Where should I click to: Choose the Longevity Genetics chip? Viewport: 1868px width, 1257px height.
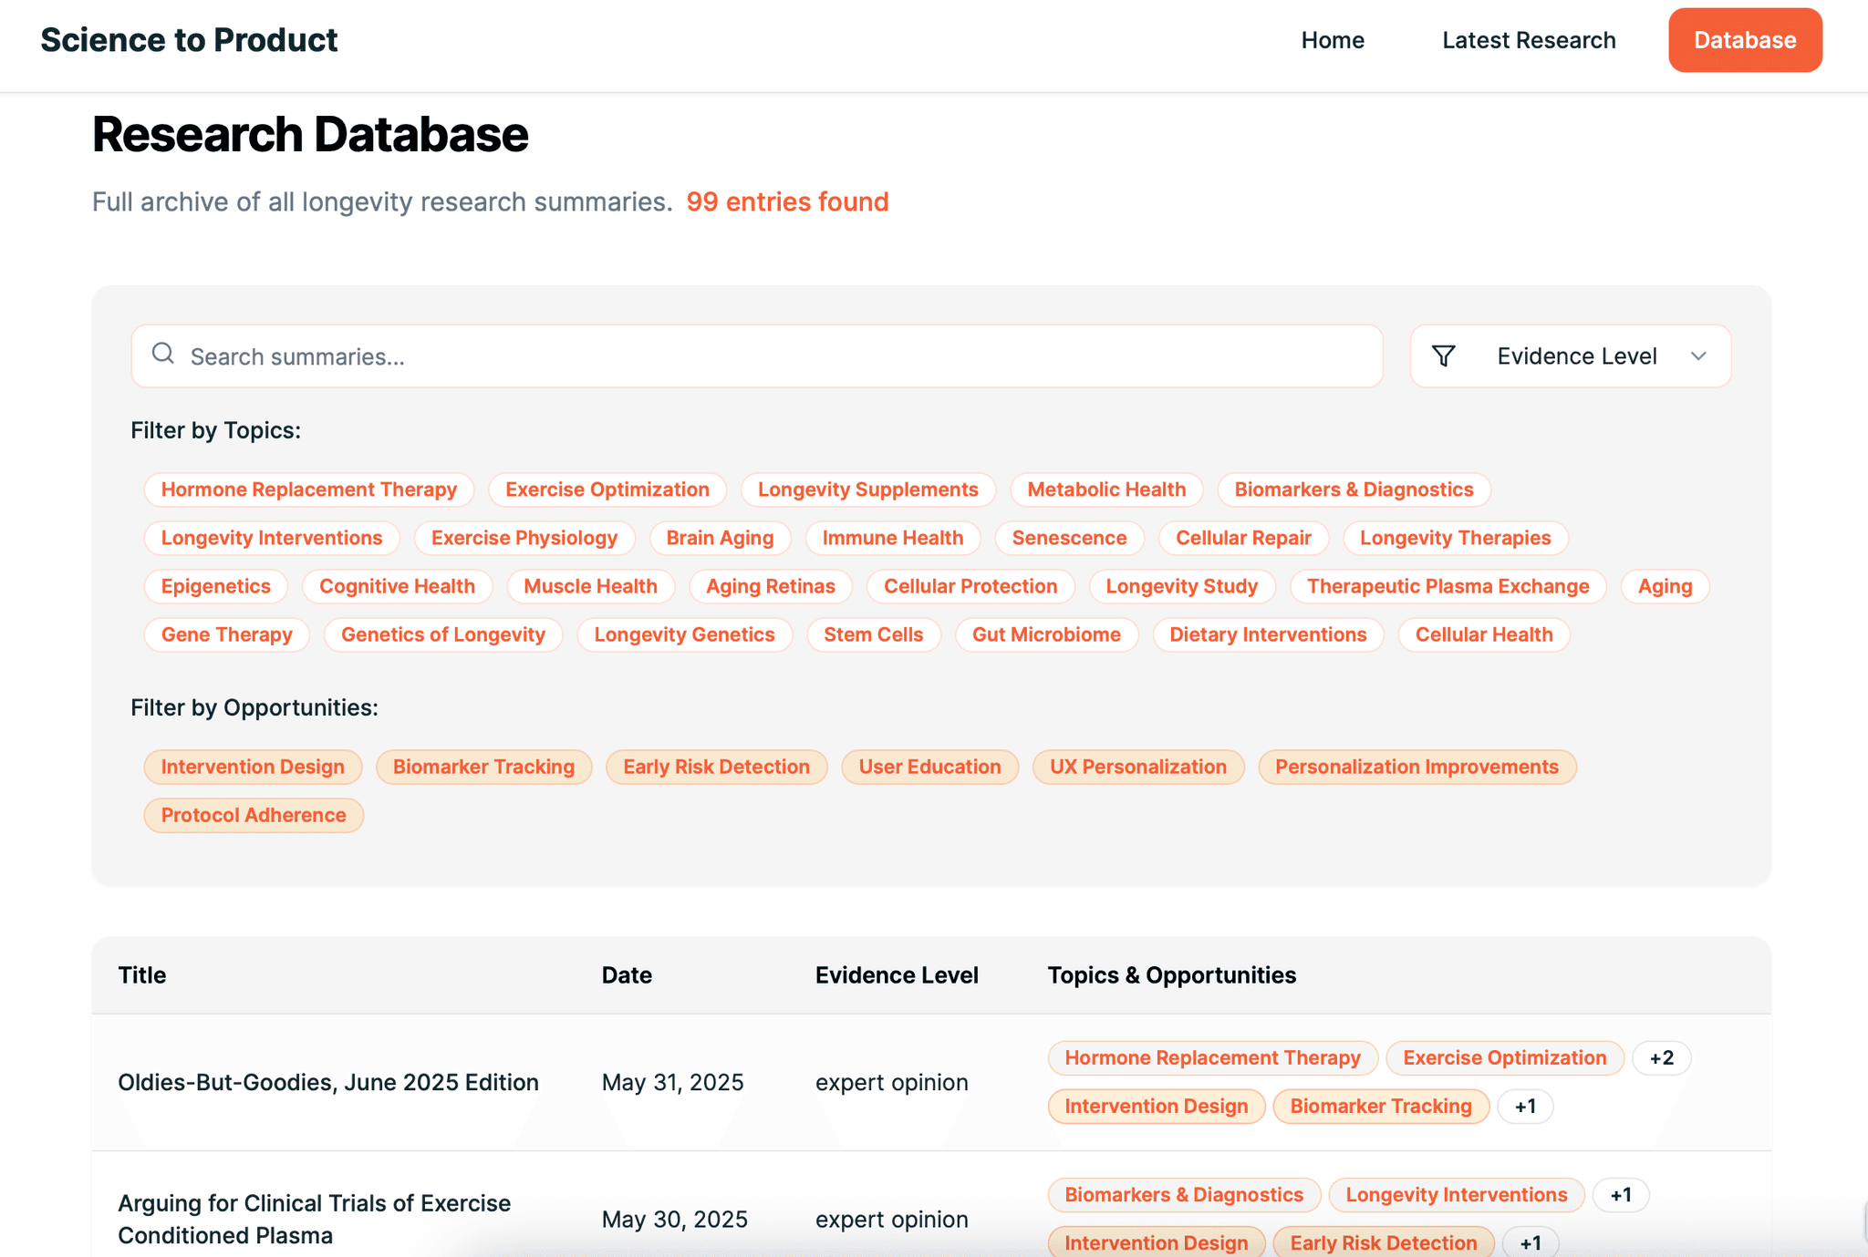(x=684, y=634)
